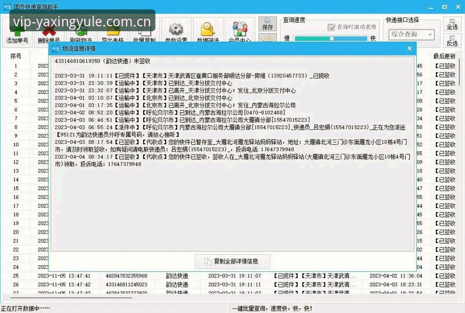Click the 【已签收】 status in row 26
The image size is (465, 313).
click(x=445, y=285)
